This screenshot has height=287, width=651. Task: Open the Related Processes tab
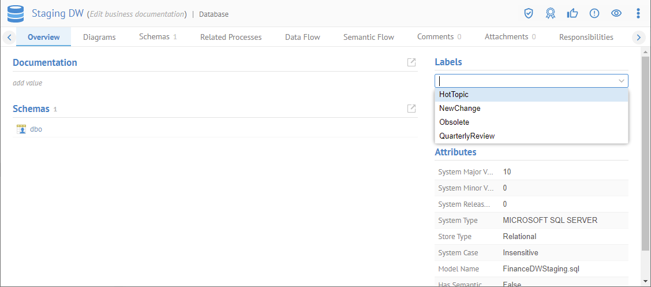tap(231, 37)
